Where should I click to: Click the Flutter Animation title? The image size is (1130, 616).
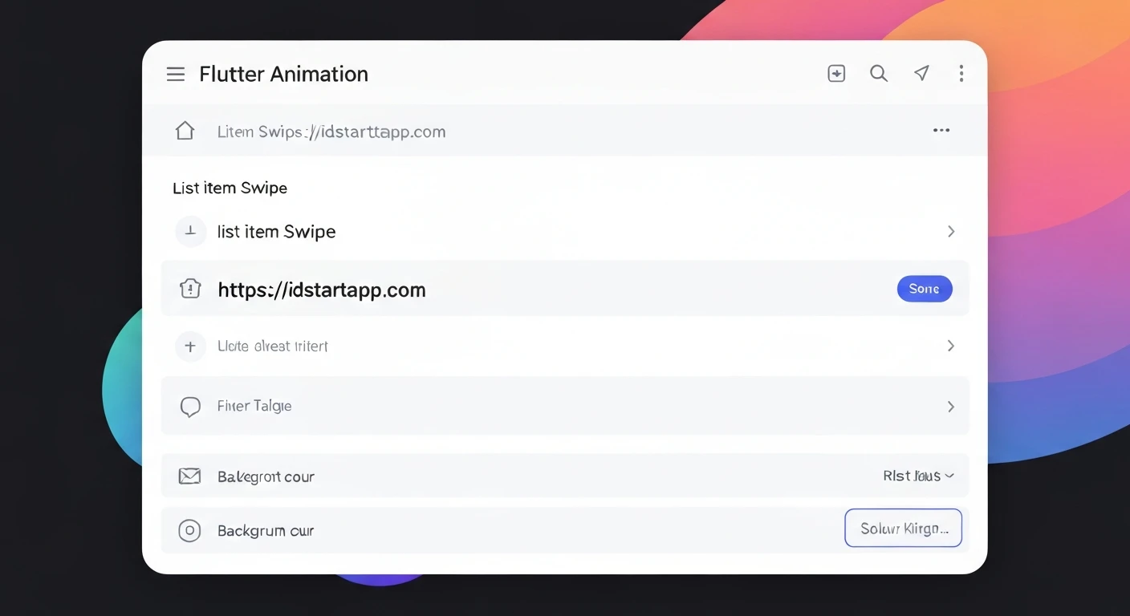pyautogui.click(x=283, y=74)
